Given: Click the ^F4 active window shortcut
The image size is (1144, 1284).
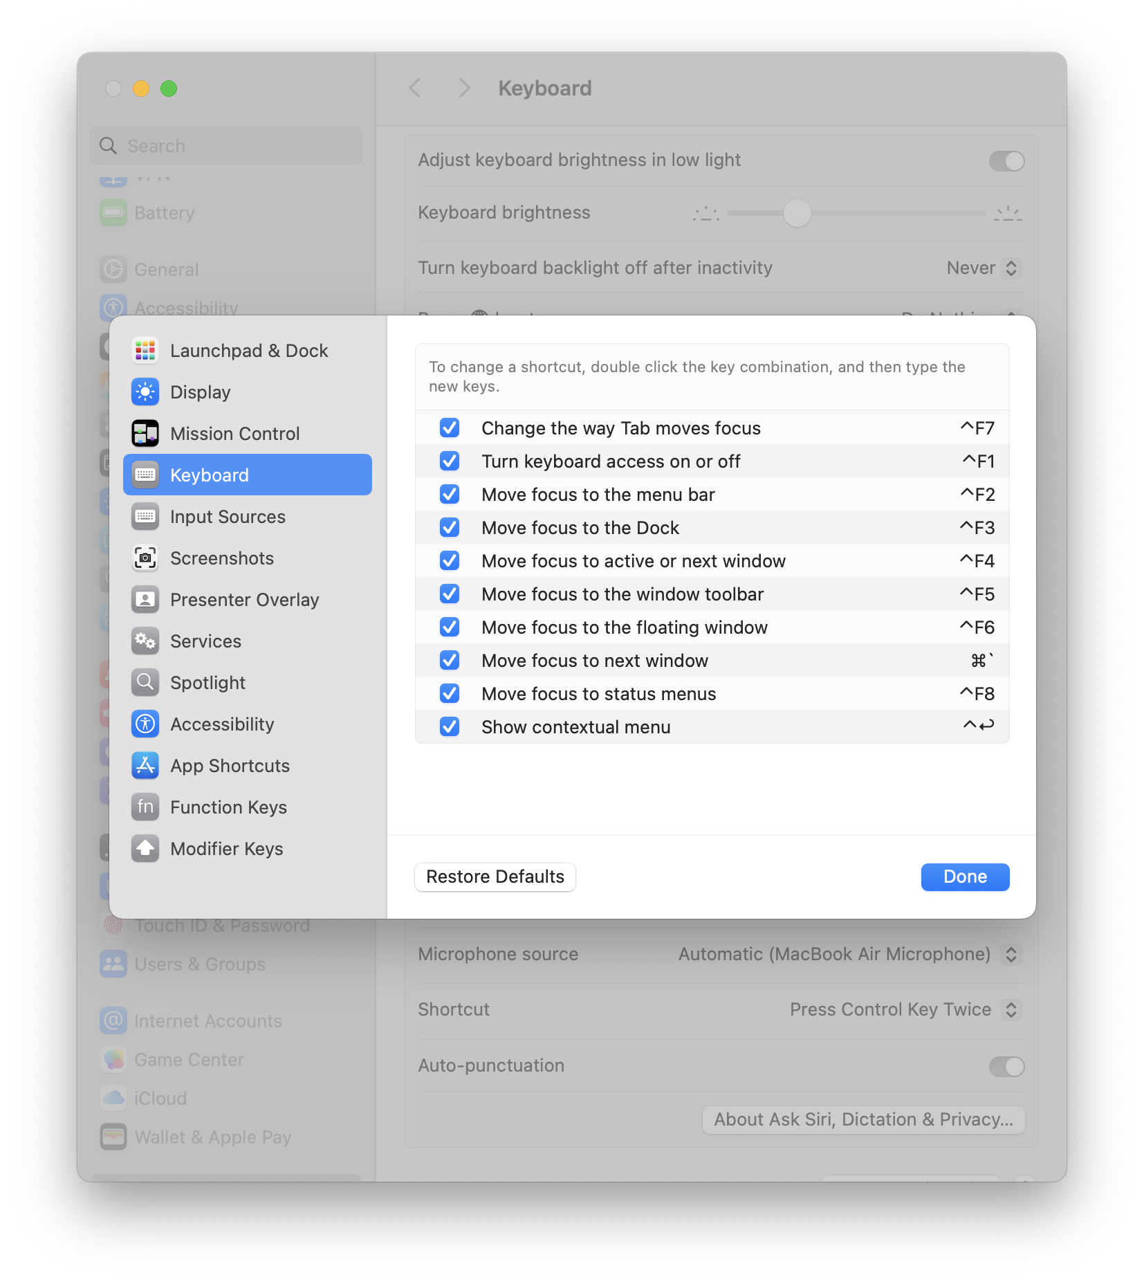Looking at the screenshot, I should 977,561.
